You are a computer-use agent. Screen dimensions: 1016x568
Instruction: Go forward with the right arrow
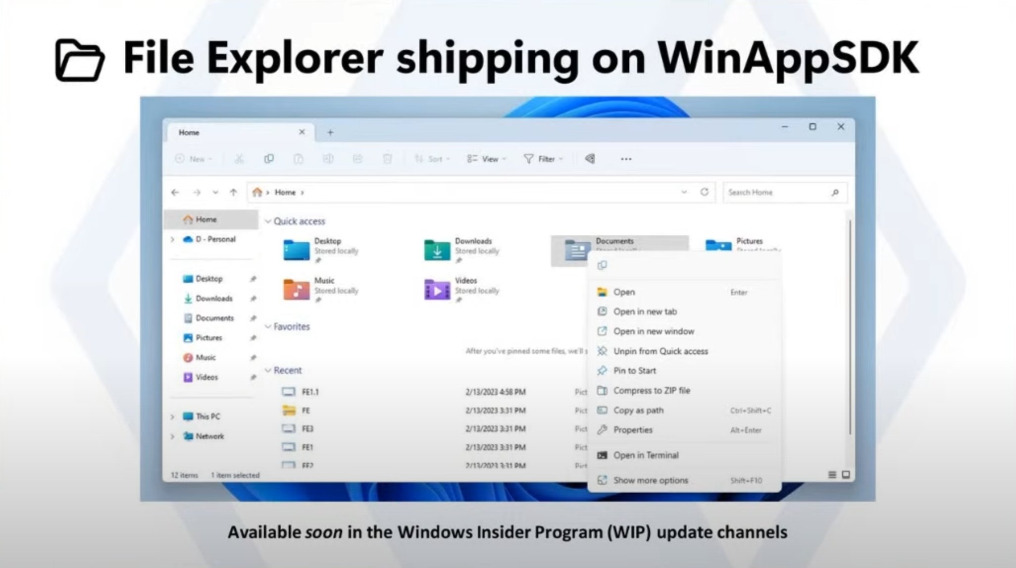(x=197, y=193)
